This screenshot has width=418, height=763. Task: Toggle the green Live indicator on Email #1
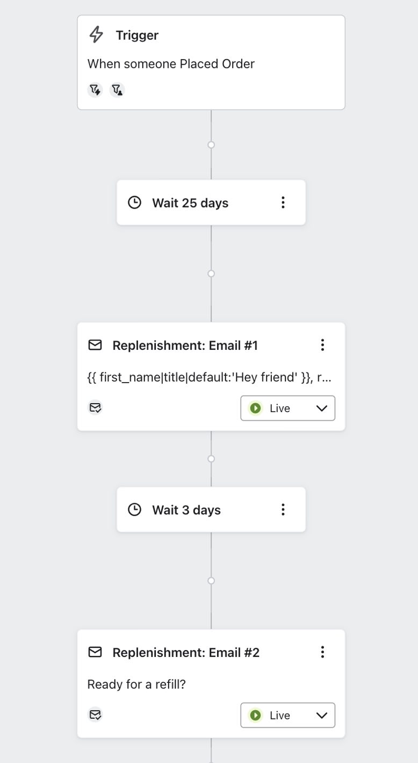coord(255,408)
